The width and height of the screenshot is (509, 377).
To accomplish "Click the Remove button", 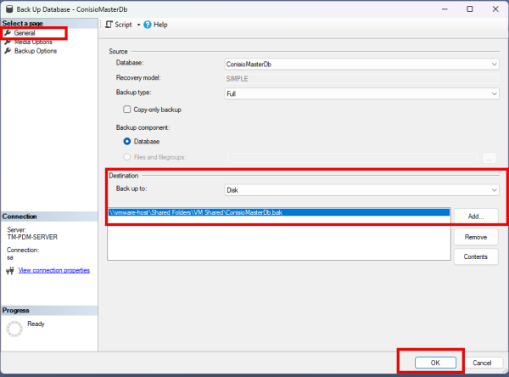I will [x=476, y=237].
